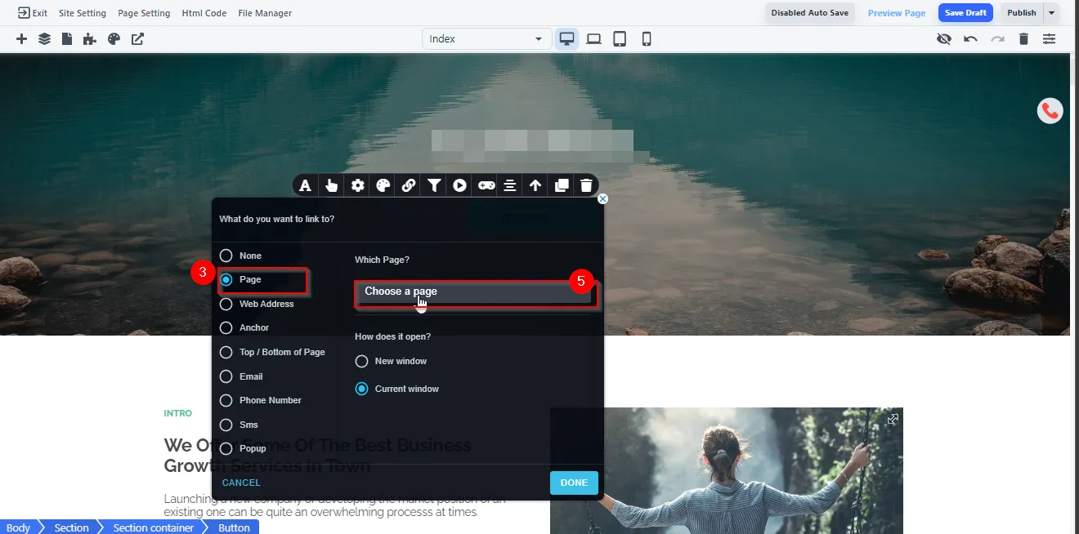Click the hand pointer interaction icon

tap(331, 185)
